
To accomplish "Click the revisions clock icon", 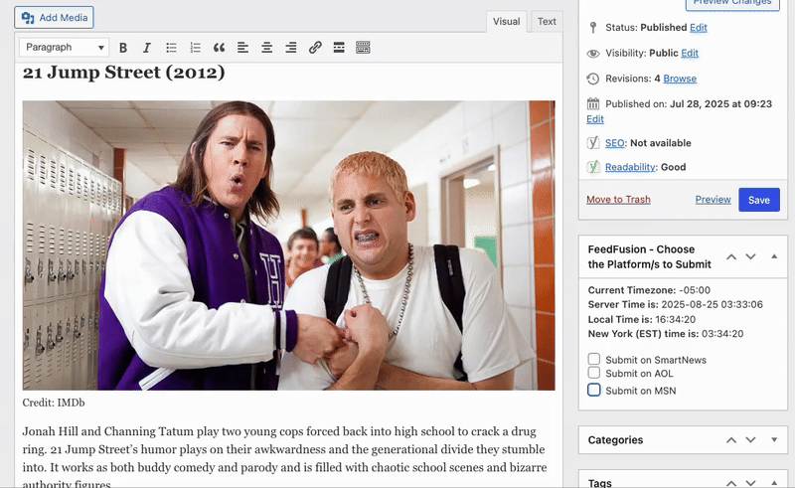I will click(x=593, y=79).
